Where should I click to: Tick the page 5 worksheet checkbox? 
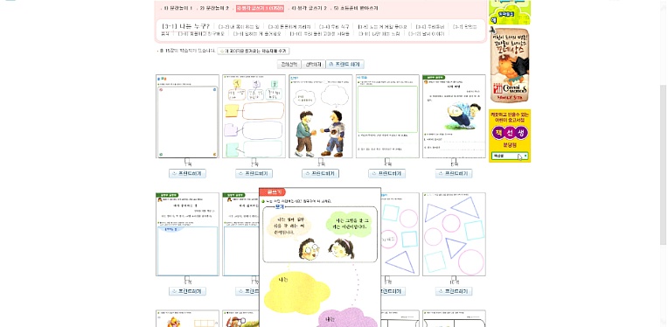click(454, 162)
